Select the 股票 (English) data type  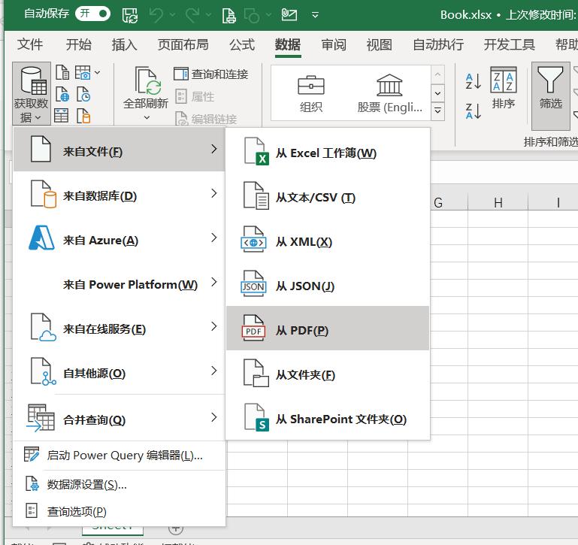tap(389, 94)
